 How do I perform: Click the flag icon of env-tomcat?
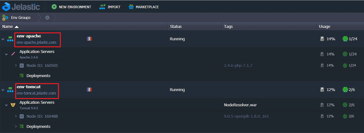[x=89, y=89]
